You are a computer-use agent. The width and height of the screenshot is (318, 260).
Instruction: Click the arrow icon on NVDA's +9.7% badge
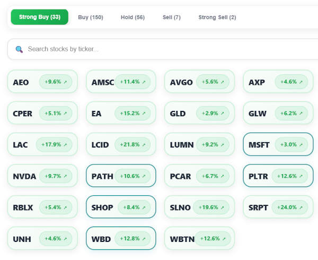coord(65,176)
